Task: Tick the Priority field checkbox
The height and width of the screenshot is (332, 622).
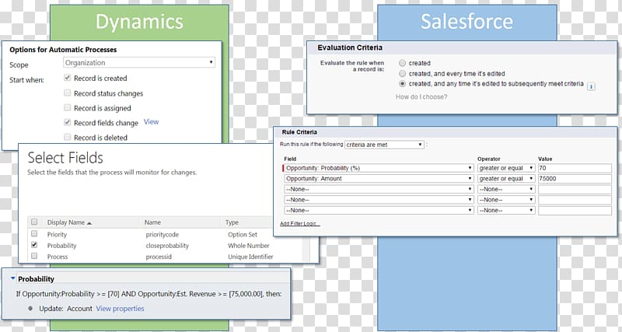Action: (x=34, y=233)
